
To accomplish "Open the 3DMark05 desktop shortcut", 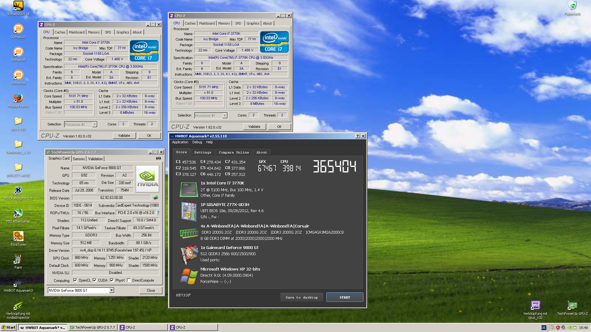I will [x=18, y=54].
